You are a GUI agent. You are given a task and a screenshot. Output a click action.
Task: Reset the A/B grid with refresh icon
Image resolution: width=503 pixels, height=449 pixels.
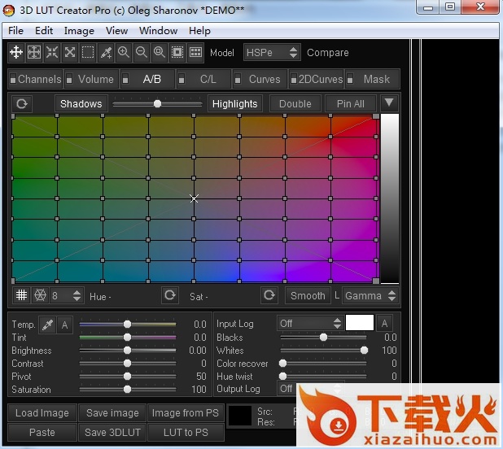click(x=22, y=104)
